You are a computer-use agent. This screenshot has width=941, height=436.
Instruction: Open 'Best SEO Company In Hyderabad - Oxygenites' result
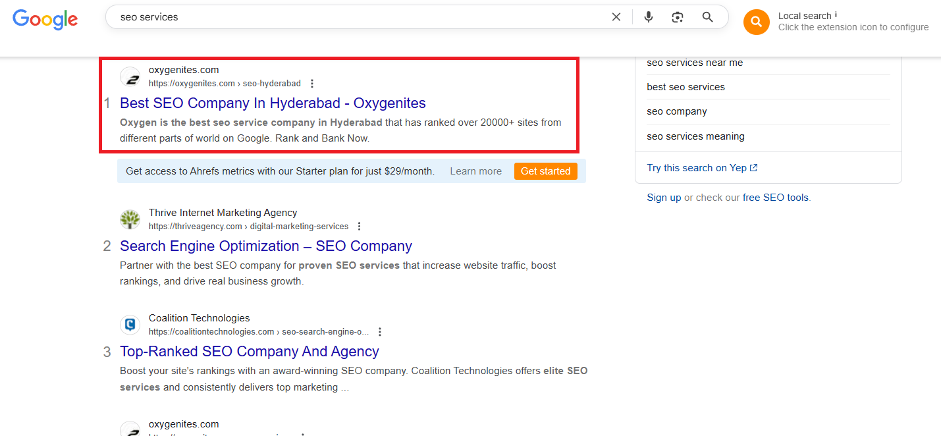pos(273,103)
